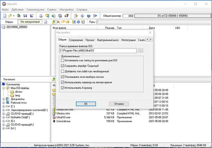Click the folder icon right of gear
The width and height of the screenshot is (212, 148).
point(83,22)
